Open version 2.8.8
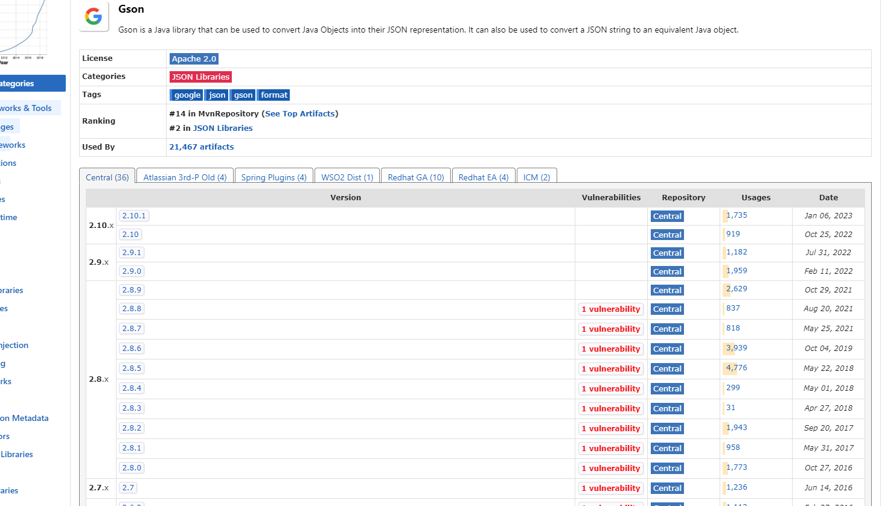The height and width of the screenshot is (506, 882). tap(132, 309)
